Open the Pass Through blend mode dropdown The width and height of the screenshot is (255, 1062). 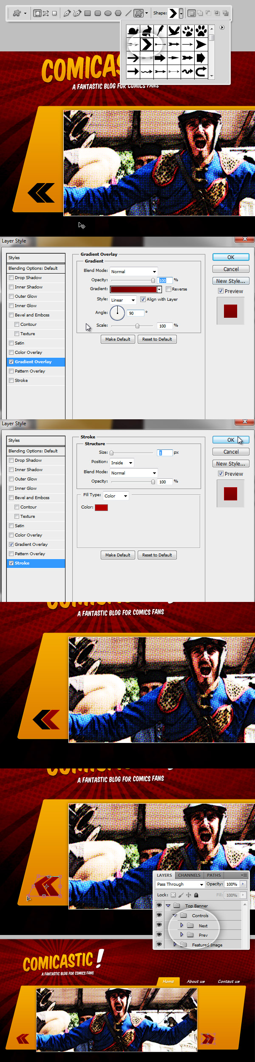tap(180, 884)
